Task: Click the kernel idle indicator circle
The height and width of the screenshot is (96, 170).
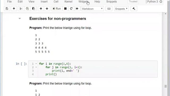Action: (x=161, y=2)
